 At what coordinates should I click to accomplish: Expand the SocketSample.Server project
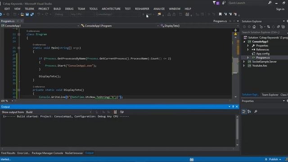click(244, 62)
